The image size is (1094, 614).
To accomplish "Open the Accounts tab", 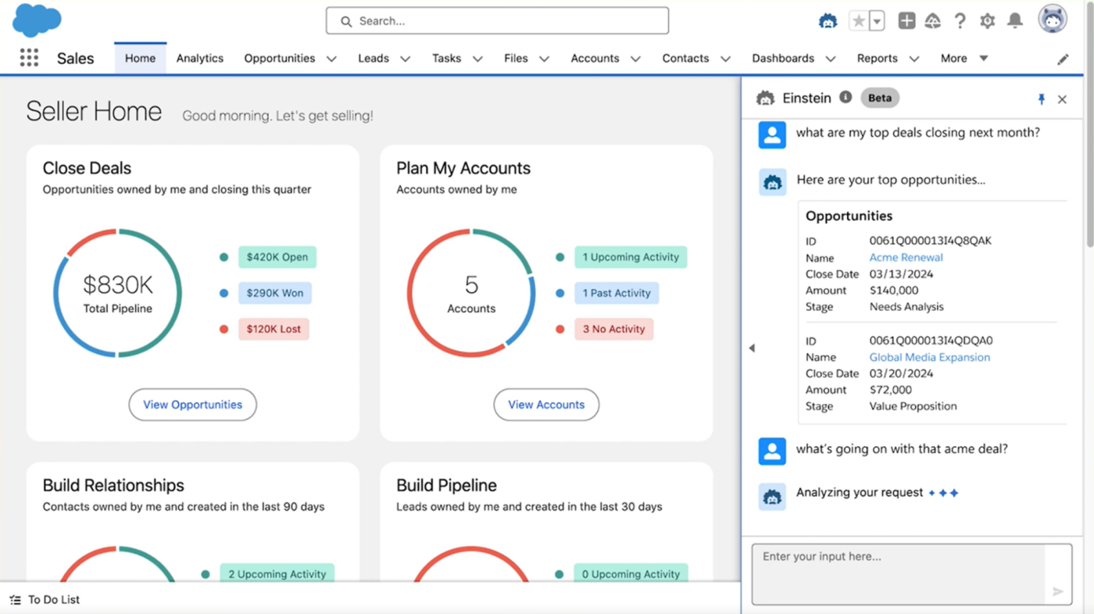I will click(595, 59).
